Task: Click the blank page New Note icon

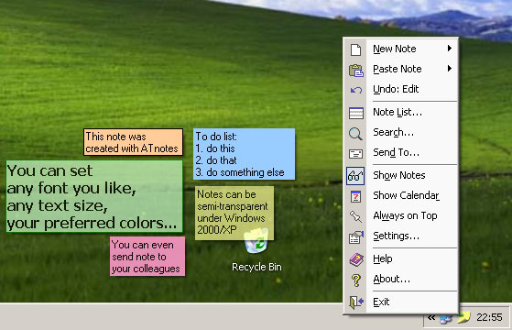Action: coord(355,49)
